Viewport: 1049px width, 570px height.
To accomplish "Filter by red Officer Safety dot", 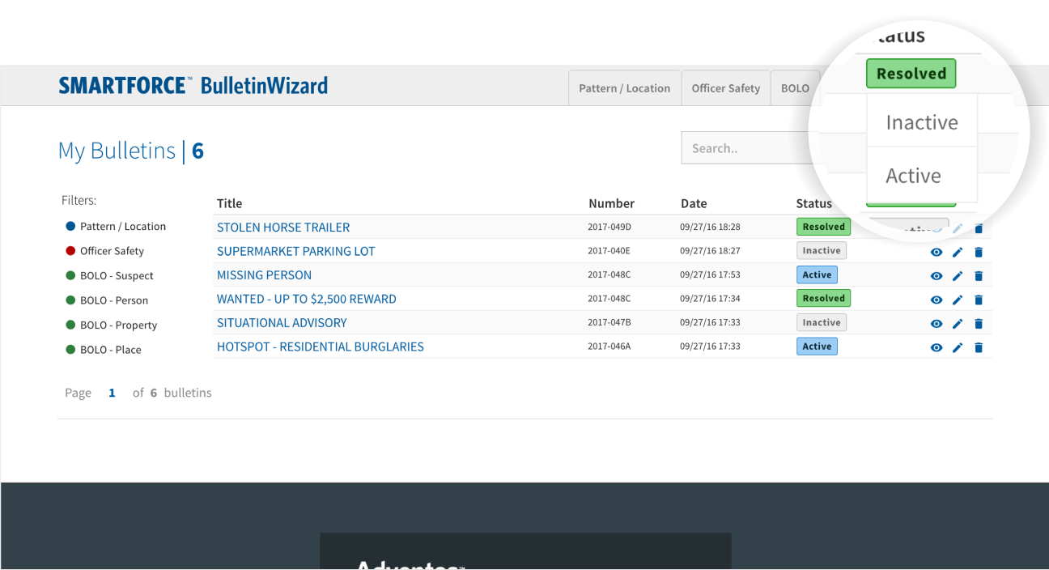I will click(x=70, y=251).
